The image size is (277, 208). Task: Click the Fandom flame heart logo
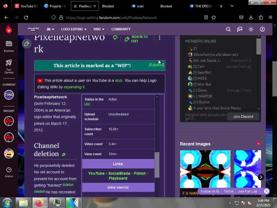(x=9, y=29)
